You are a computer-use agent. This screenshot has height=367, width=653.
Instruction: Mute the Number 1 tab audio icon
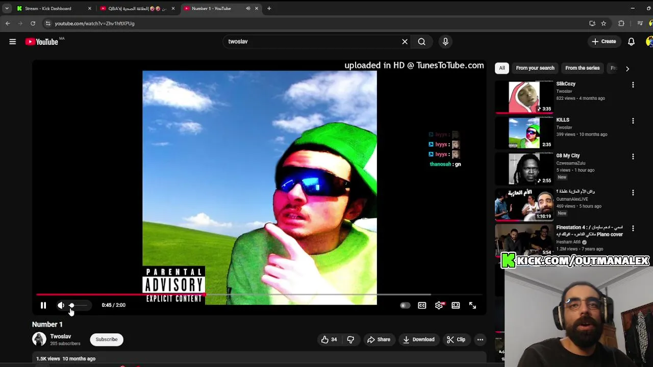(248, 9)
